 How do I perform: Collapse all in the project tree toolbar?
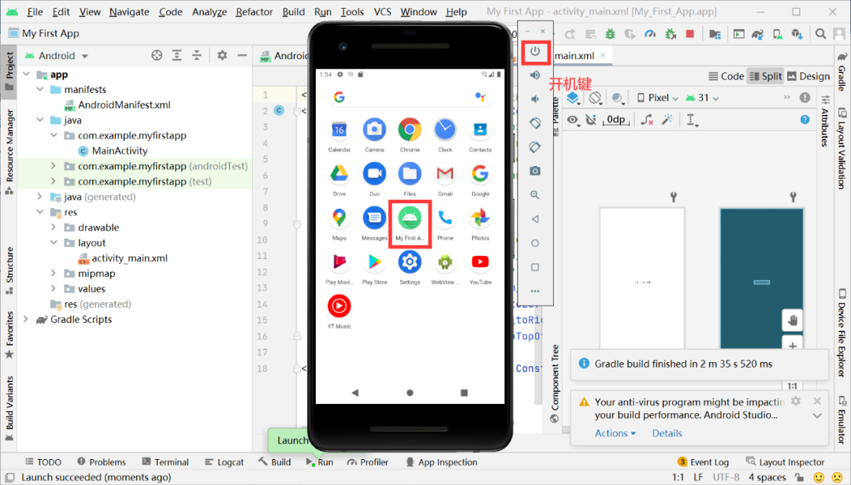coord(197,55)
